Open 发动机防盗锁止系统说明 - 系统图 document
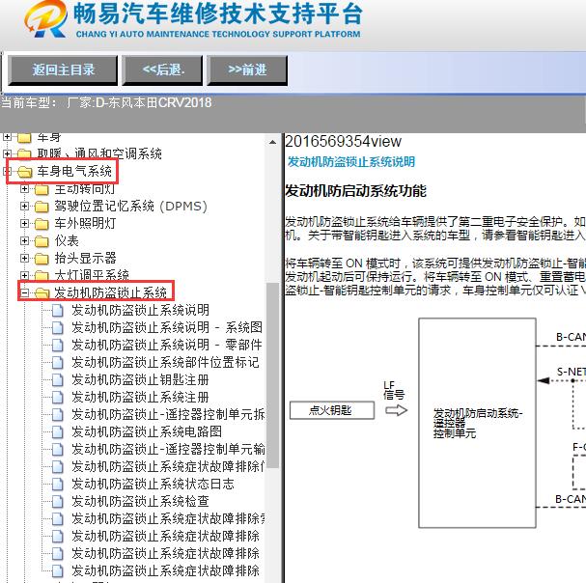Screen dimensions: 586x583 (x=167, y=327)
